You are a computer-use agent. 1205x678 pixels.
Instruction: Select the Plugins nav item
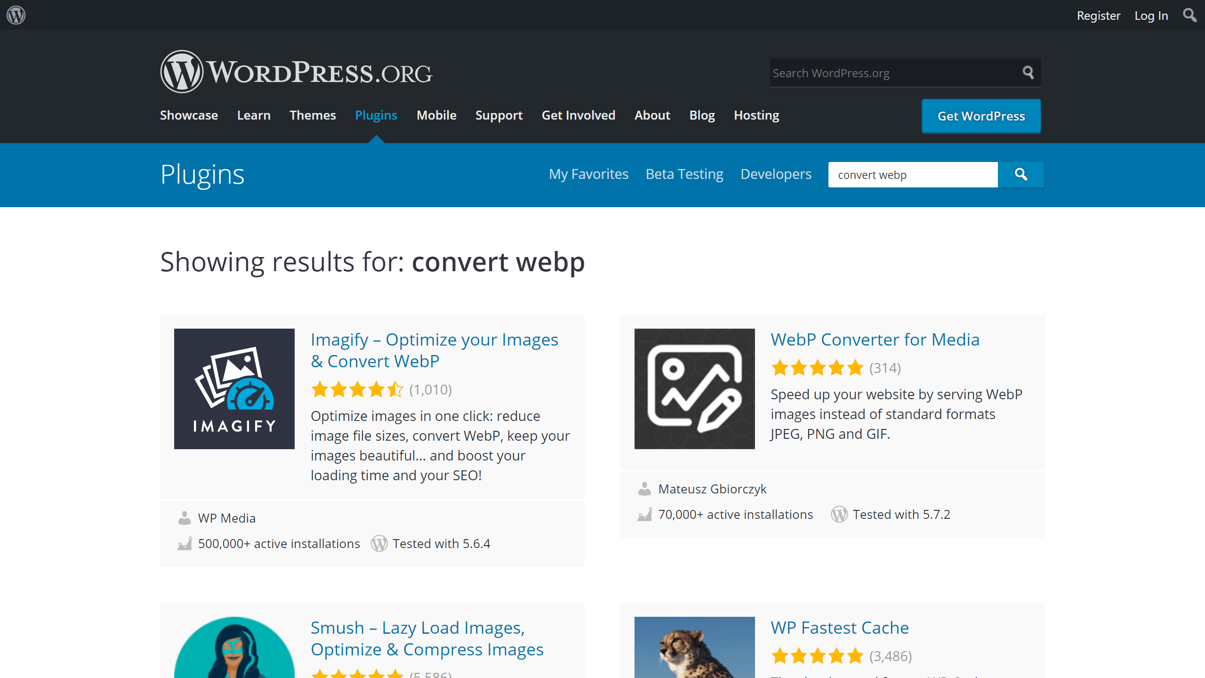pos(376,115)
